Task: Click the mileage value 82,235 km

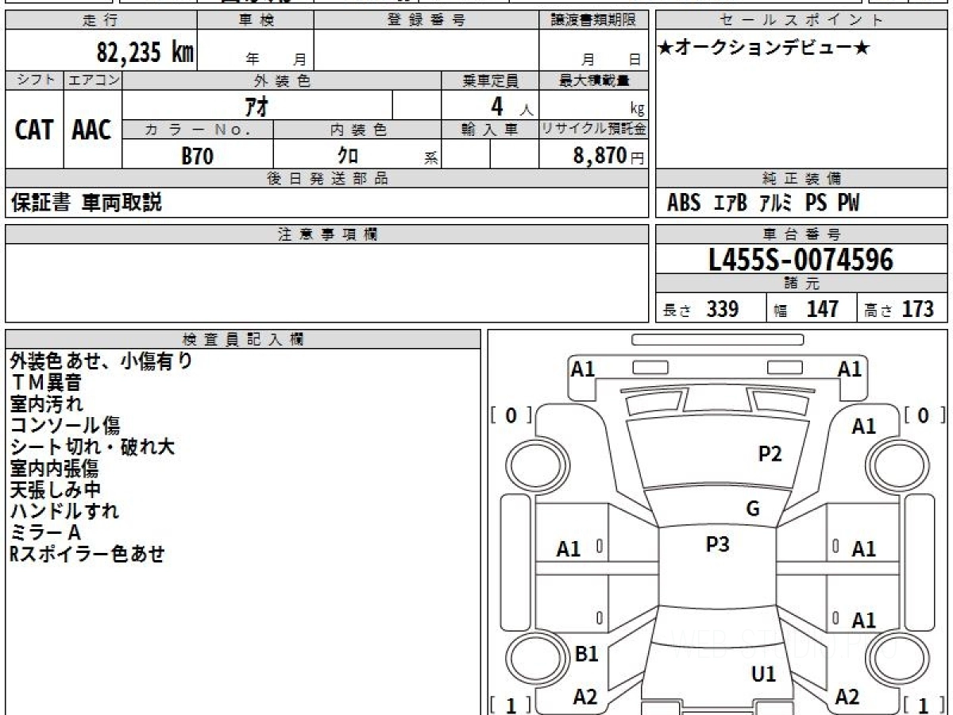Action: tap(145, 52)
